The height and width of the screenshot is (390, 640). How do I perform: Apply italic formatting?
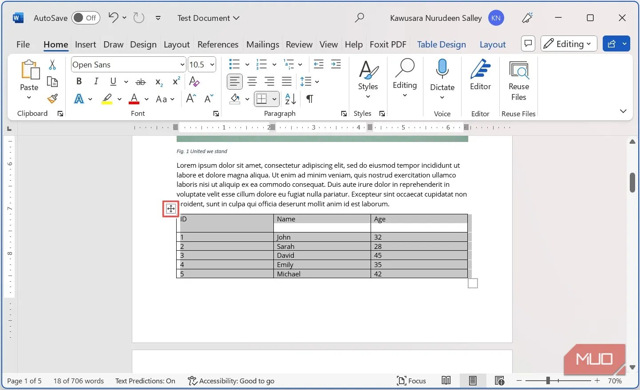[x=96, y=81]
